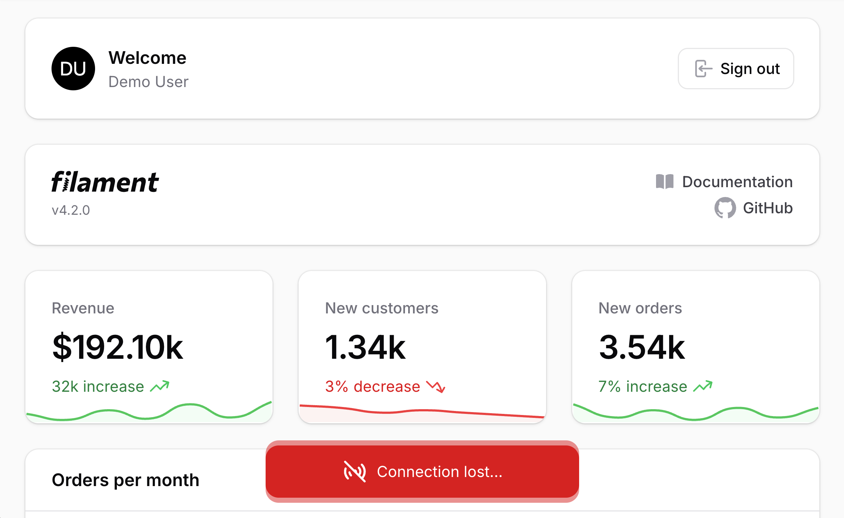Open the Documentation link
This screenshot has height=518, width=844.
tap(737, 182)
